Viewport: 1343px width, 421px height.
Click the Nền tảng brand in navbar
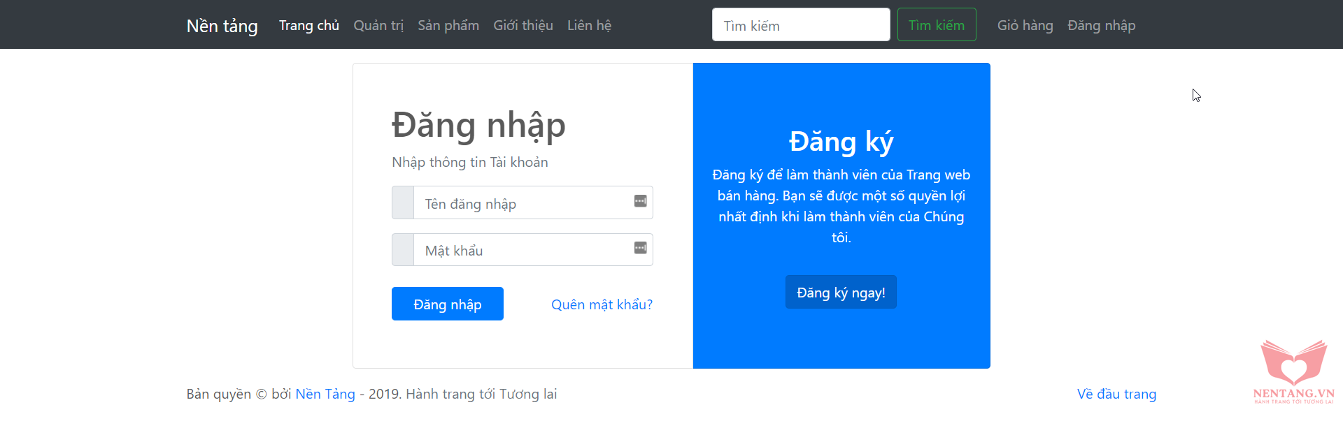pyautogui.click(x=222, y=26)
